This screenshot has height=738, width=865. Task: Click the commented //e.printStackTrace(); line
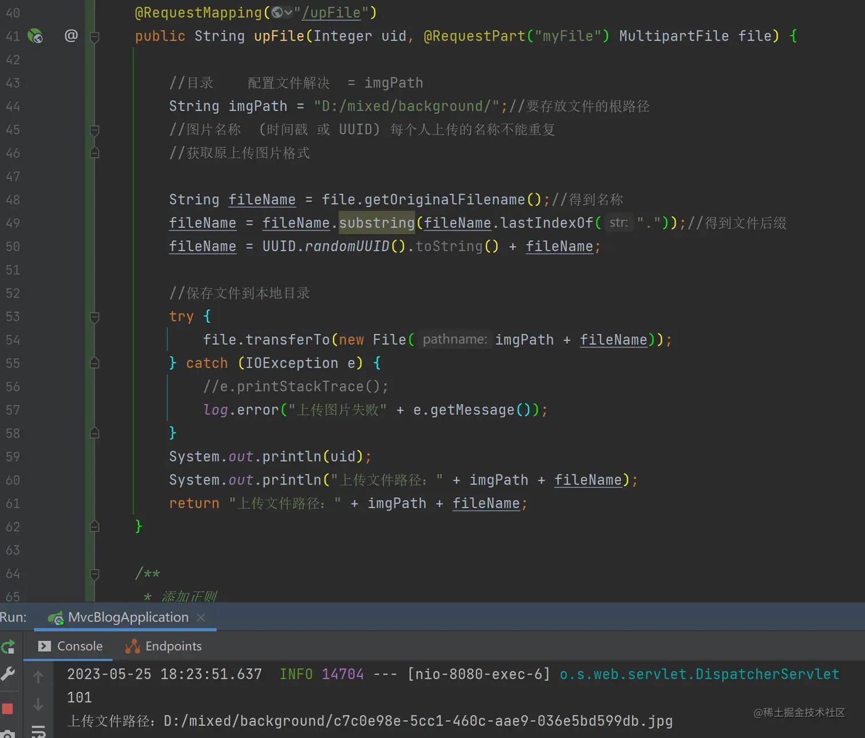(x=296, y=387)
